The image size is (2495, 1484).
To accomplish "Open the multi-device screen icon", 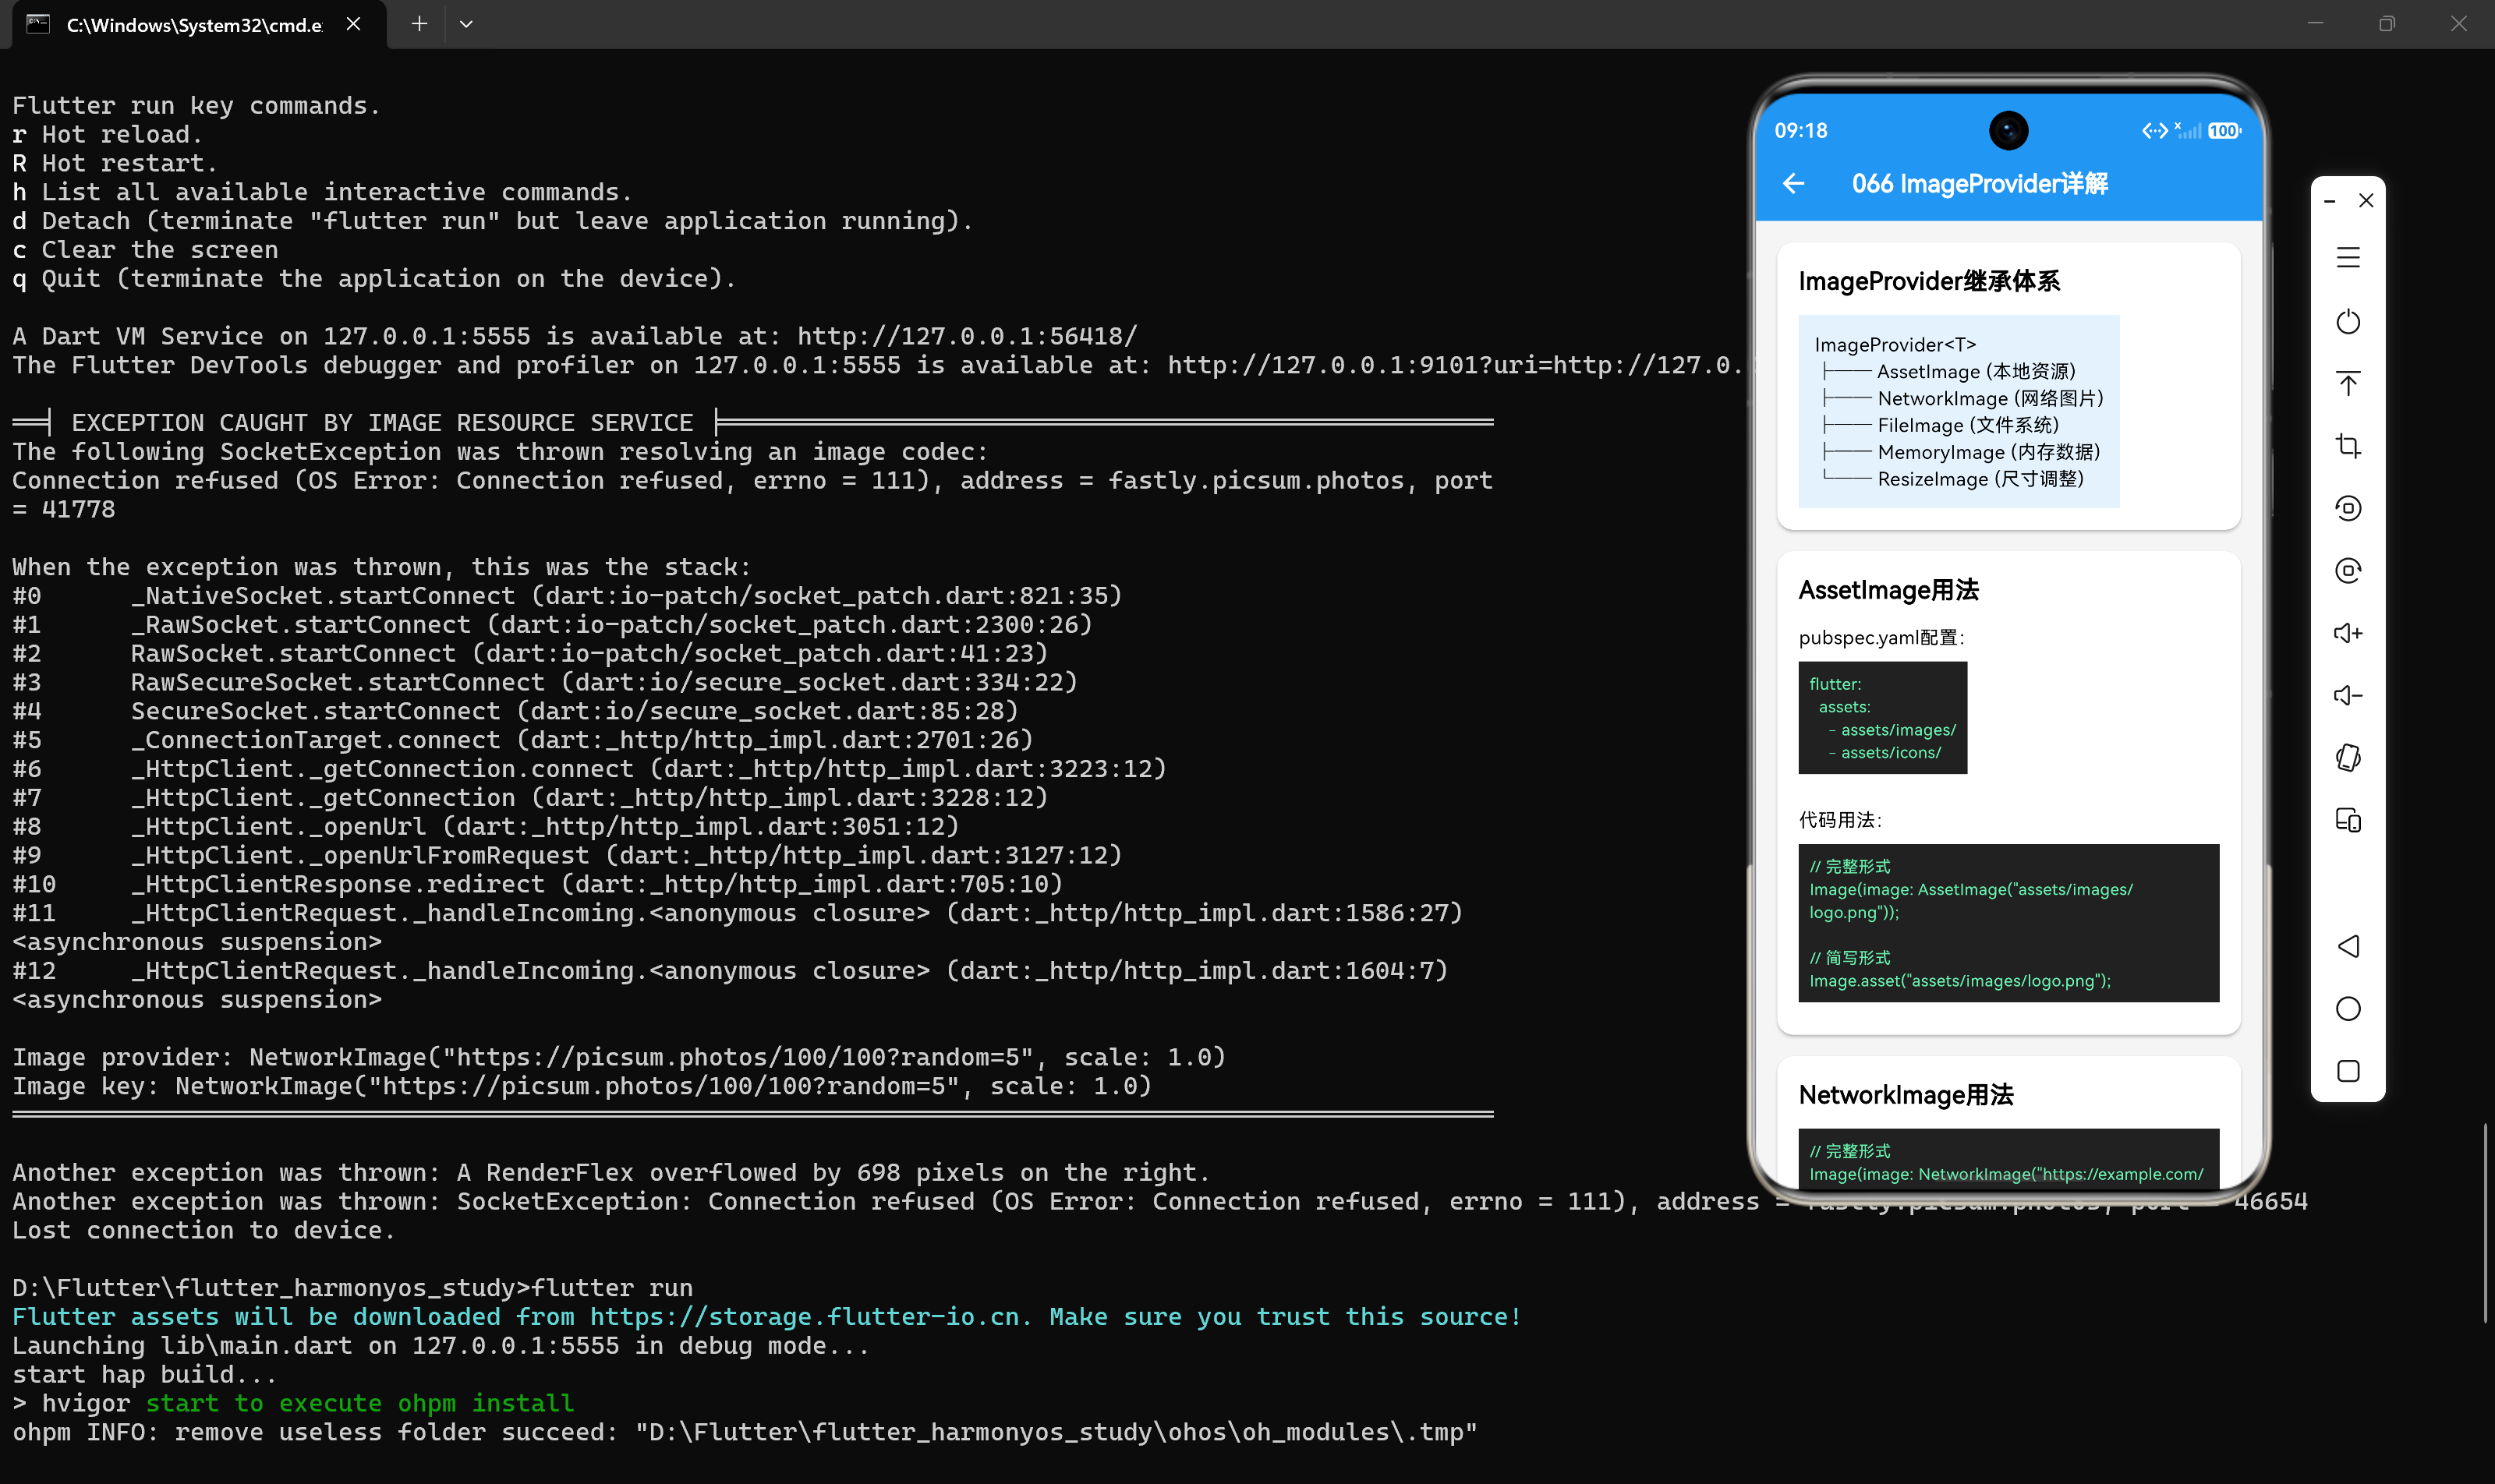I will [2348, 820].
